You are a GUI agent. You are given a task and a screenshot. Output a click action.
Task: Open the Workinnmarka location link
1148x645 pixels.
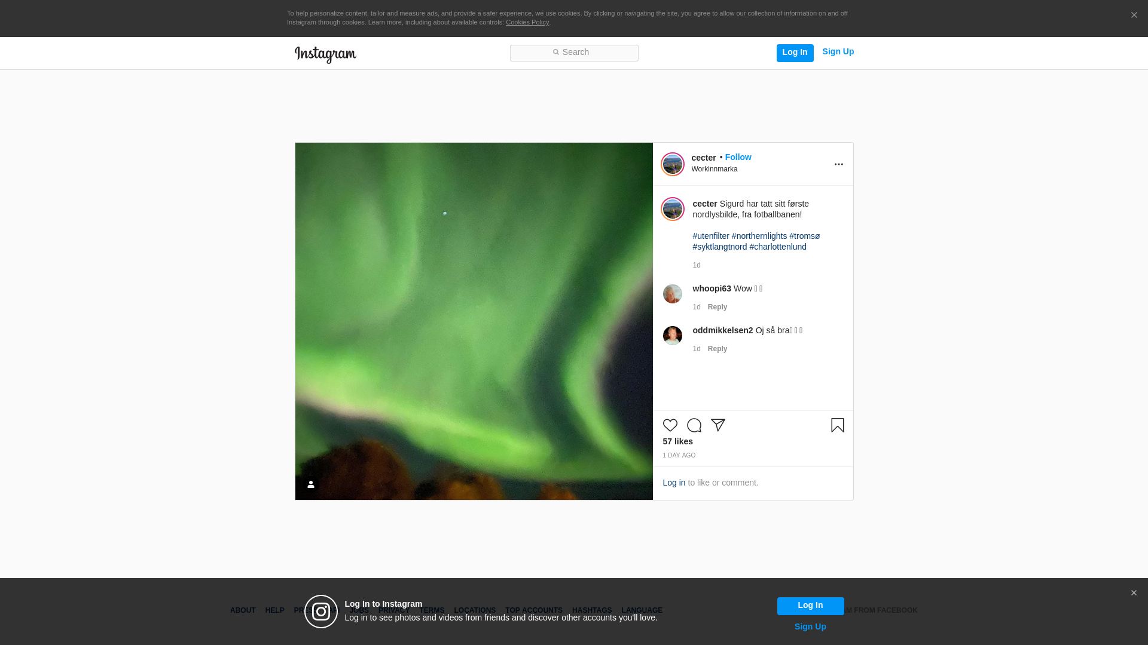(x=714, y=169)
